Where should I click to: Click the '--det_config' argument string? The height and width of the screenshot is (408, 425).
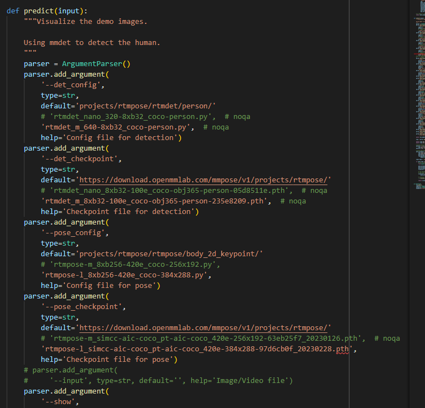click(x=72, y=85)
